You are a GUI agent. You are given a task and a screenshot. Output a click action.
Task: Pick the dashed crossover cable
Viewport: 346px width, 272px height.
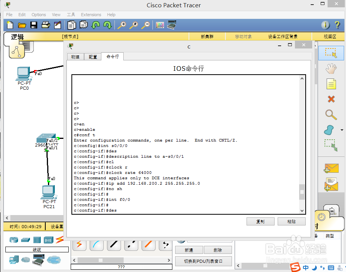(x=131, y=245)
